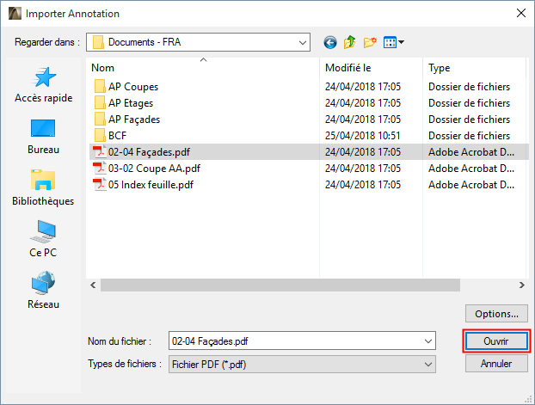Sort files by Nom column
This screenshot has height=405, width=535.
coord(204,67)
